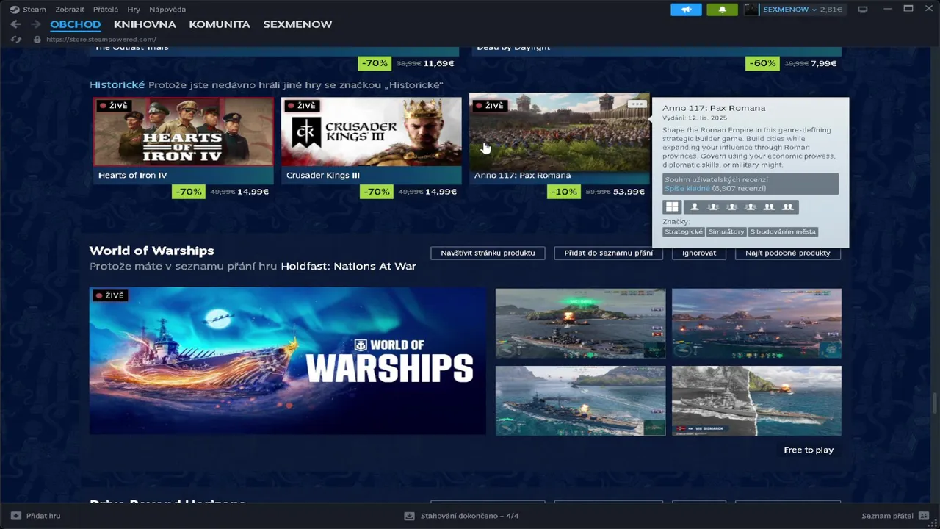Open the Holdfast: Nations At War link
The width and height of the screenshot is (940, 529).
pyautogui.click(x=348, y=267)
